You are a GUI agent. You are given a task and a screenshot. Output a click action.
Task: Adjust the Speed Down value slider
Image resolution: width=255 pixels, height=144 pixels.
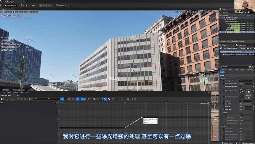click(245, 109)
